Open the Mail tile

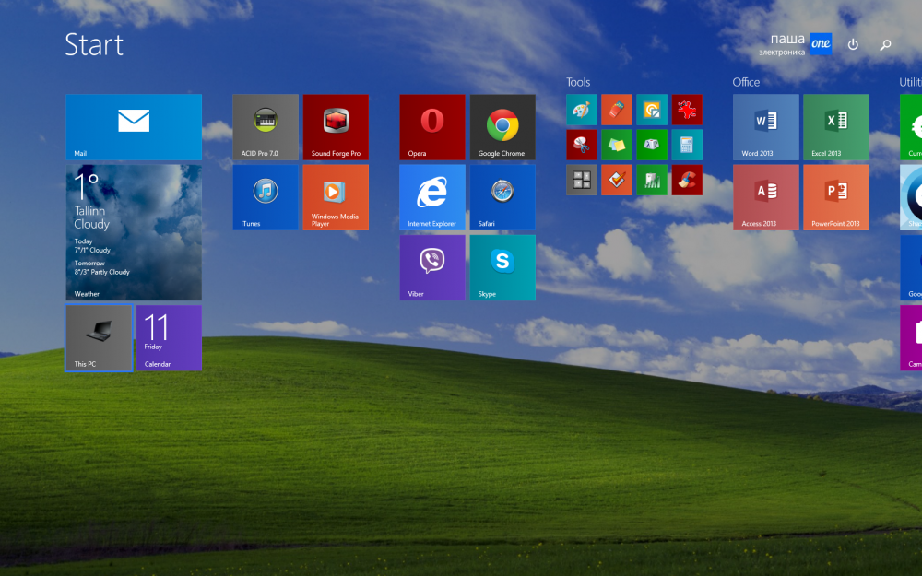tap(134, 127)
